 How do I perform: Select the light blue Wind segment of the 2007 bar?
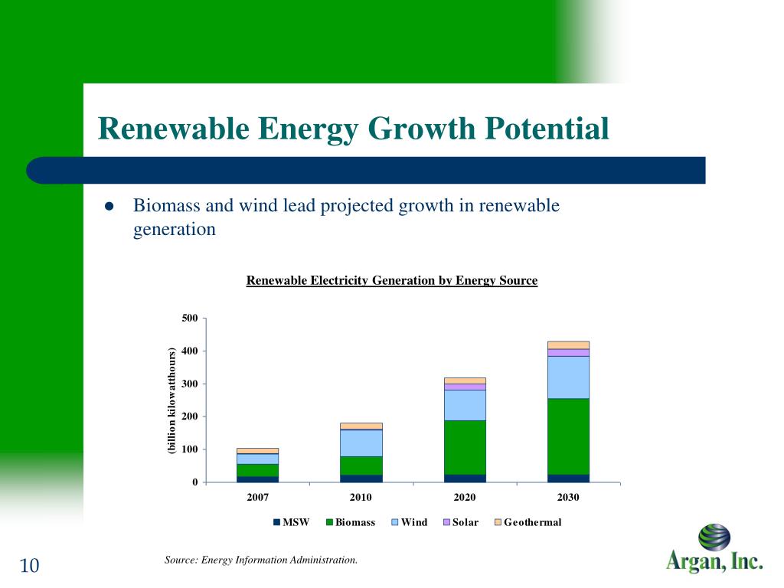pyautogui.click(x=257, y=459)
